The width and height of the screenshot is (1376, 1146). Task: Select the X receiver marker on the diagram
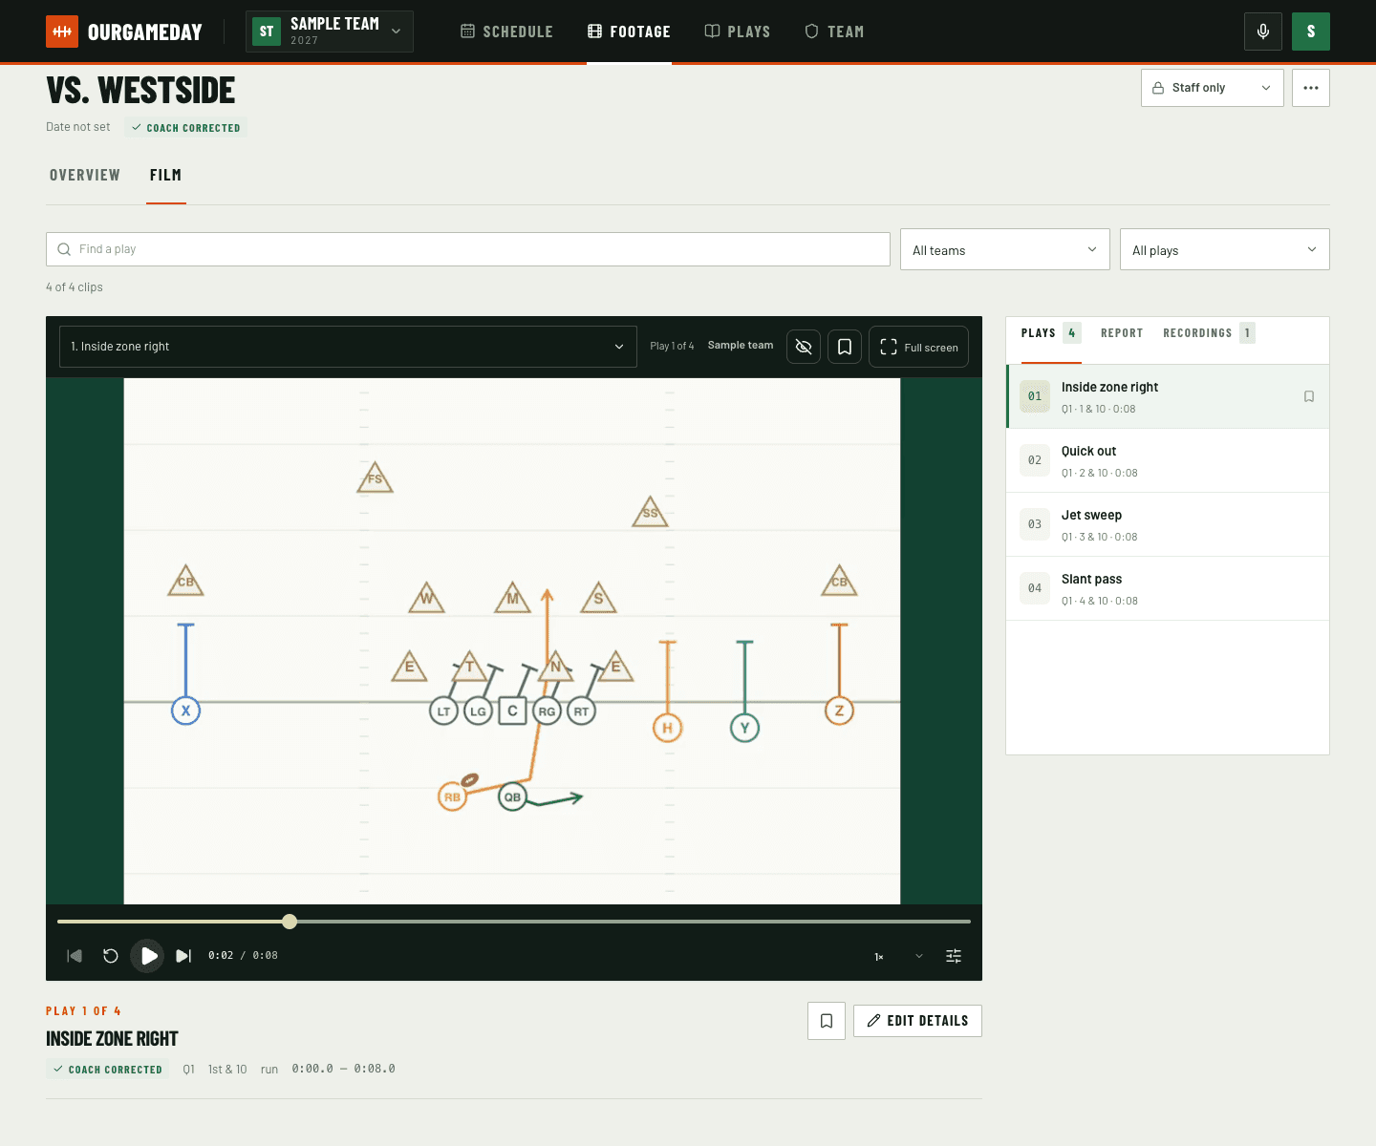tap(185, 711)
